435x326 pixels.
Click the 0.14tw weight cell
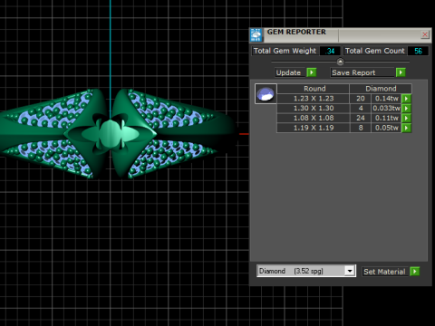(x=386, y=99)
